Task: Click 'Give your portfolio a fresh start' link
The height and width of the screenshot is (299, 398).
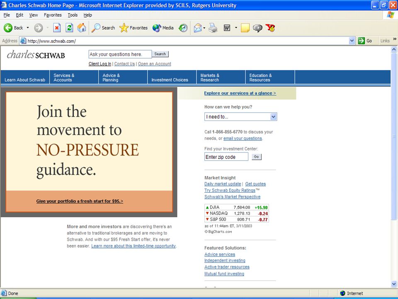Action: tap(80, 201)
